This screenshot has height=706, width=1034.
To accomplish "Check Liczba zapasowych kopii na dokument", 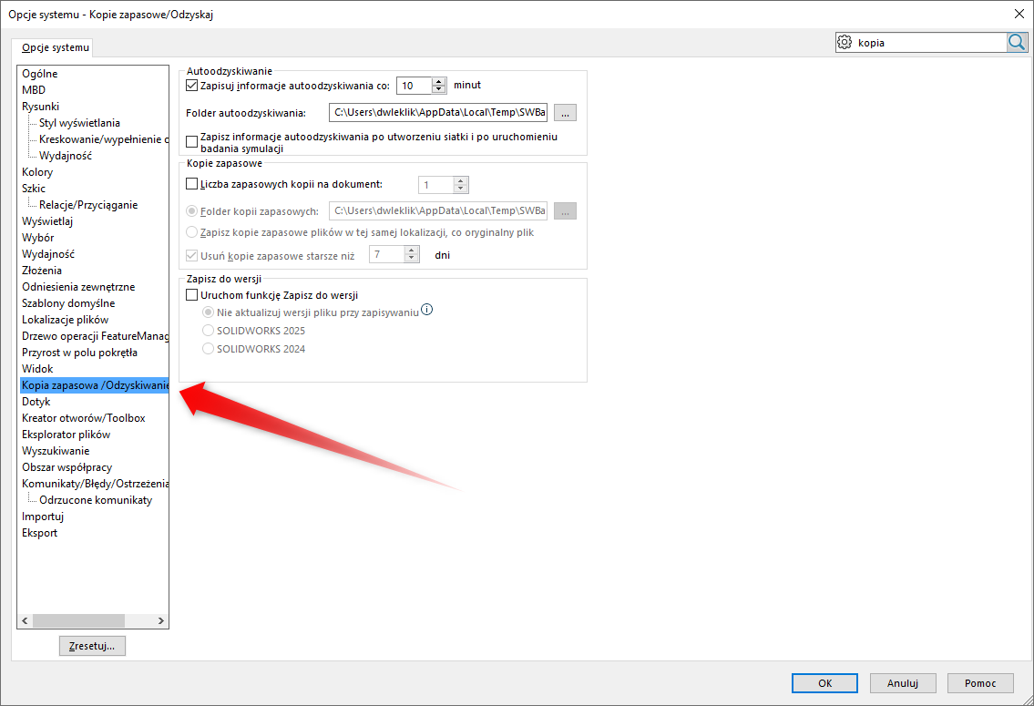I will pyautogui.click(x=192, y=184).
